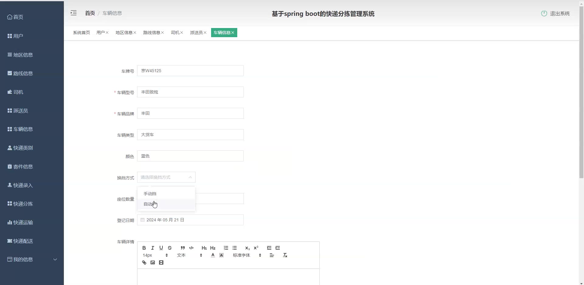Insert blockquote in vehicle details editor
This screenshot has width=584, height=285.
[x=182, y=248]
